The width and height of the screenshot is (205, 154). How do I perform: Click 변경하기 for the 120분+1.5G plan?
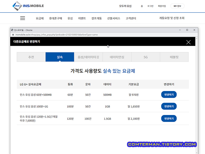coord(169,119)
